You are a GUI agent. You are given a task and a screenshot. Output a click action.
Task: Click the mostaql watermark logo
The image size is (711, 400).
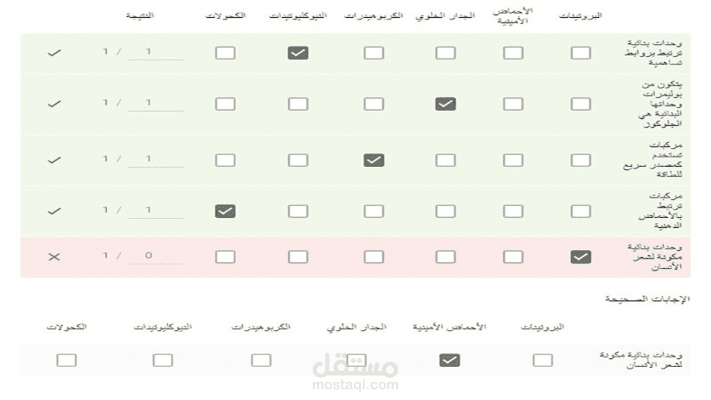click(x=355, y=367)
